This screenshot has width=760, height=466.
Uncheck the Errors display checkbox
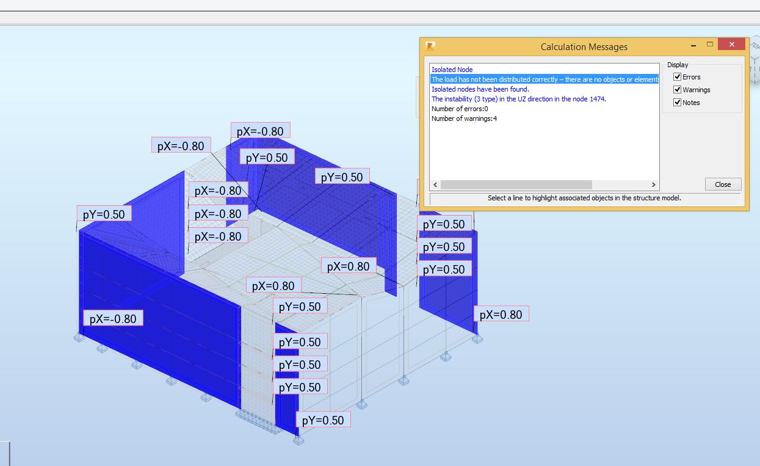click(x=677, y=77)
